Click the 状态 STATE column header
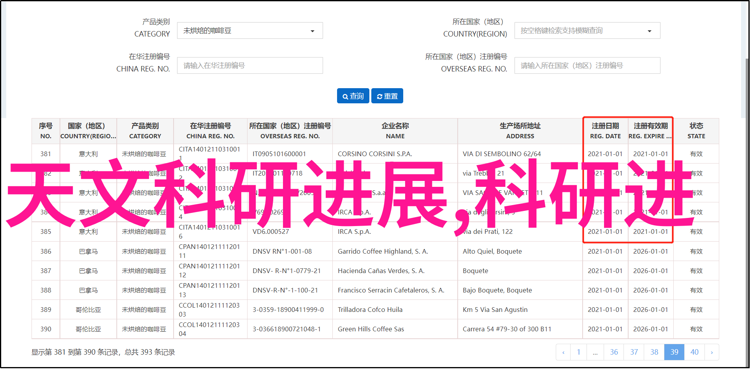Screen dimensions: 750x369 click(696, 131)
